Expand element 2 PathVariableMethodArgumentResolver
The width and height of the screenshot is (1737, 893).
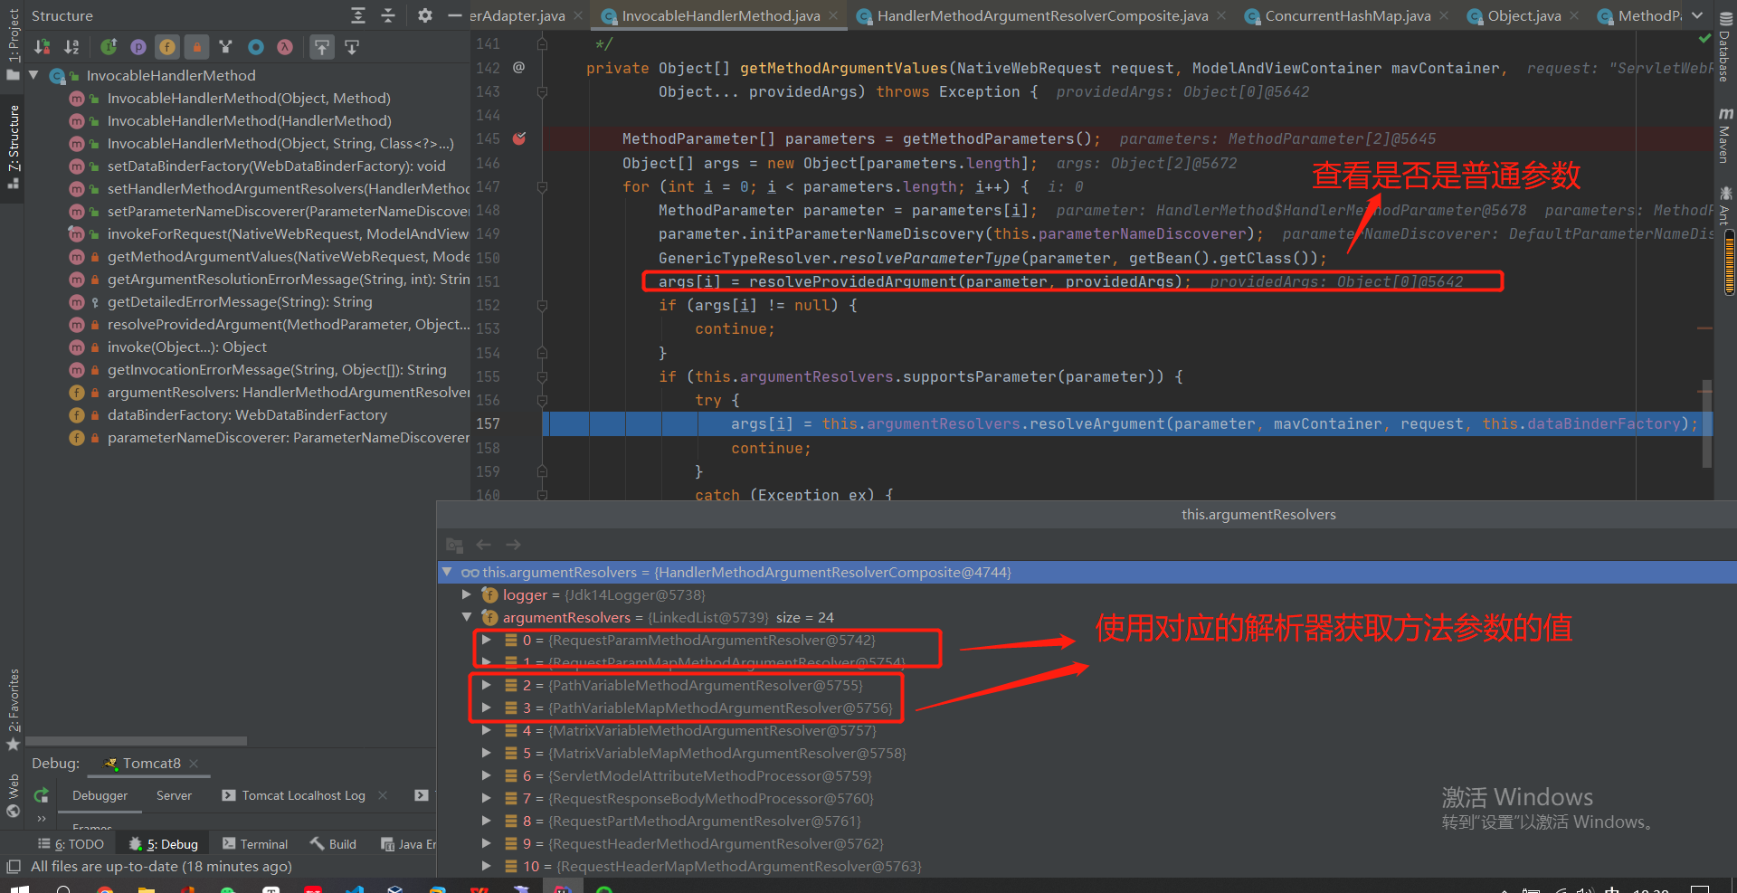pos(487,685)
